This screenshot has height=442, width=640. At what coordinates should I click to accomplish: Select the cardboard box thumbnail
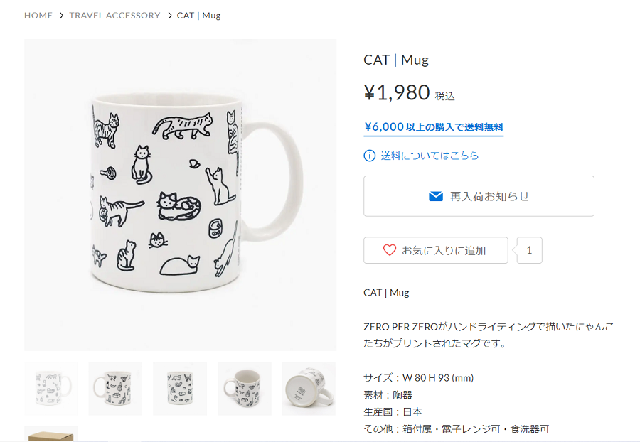point(51,434)
